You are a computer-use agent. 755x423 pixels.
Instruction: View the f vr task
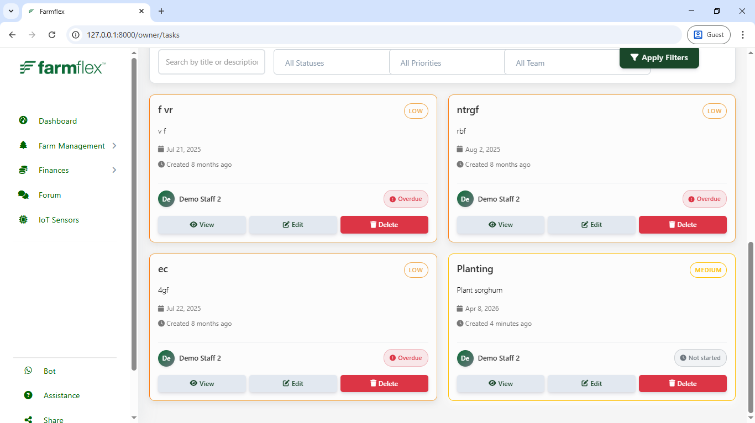[x=202, y=225]
